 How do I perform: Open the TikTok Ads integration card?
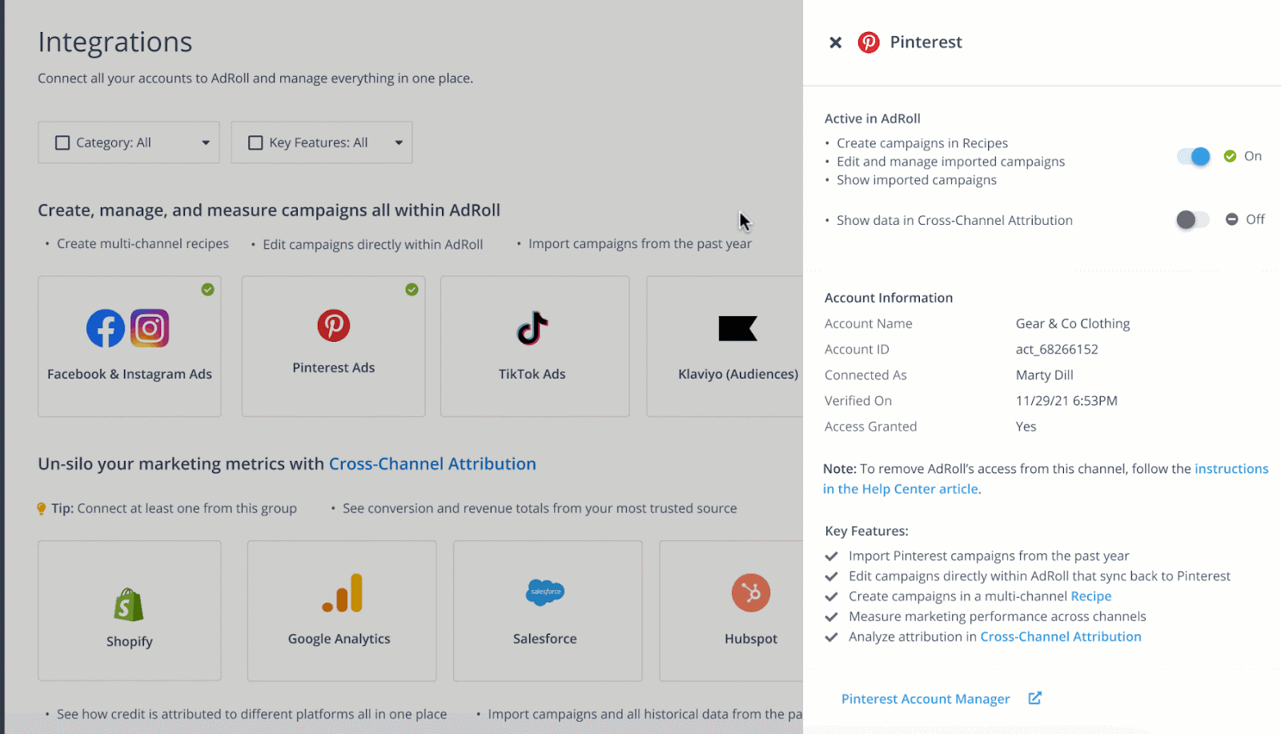[x=534, y=347]
